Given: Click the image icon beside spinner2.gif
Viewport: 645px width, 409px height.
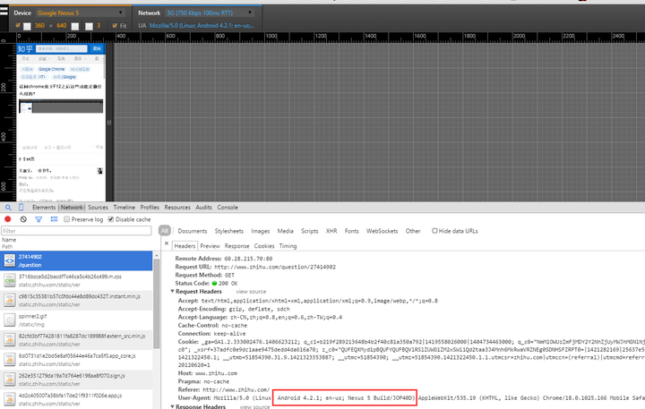Looking at the screenshot, I should [x=10, y=320].
